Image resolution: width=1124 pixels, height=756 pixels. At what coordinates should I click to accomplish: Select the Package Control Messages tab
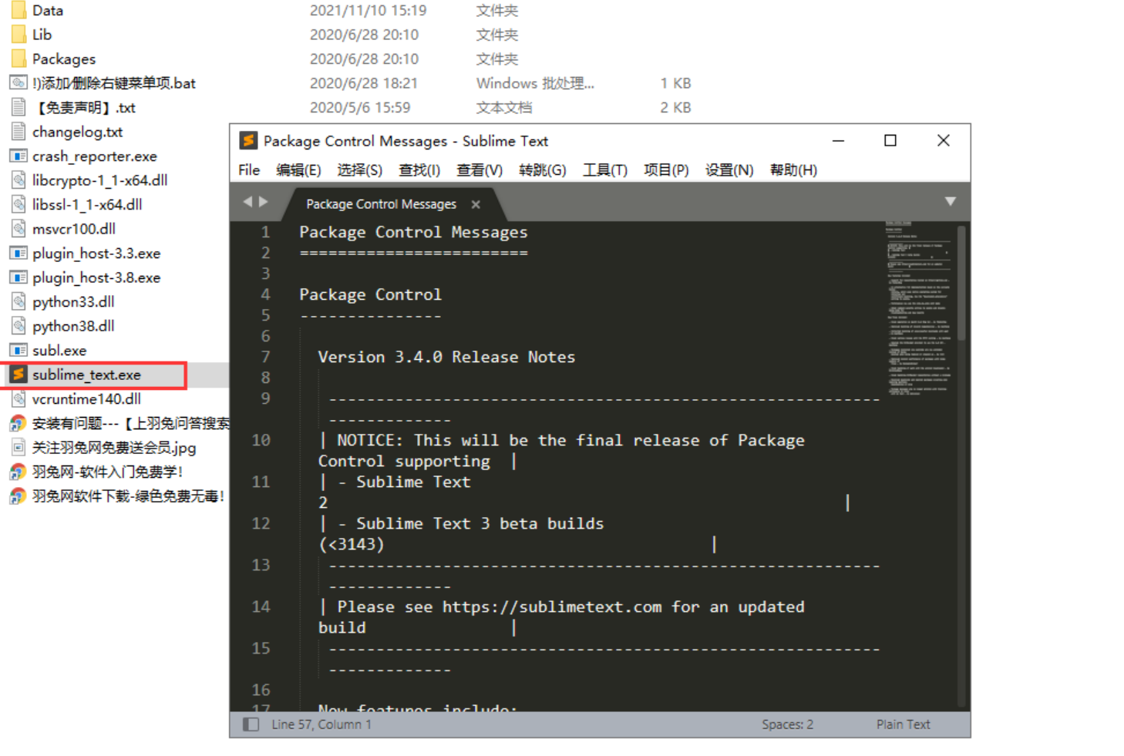click(x=380, y=203)
